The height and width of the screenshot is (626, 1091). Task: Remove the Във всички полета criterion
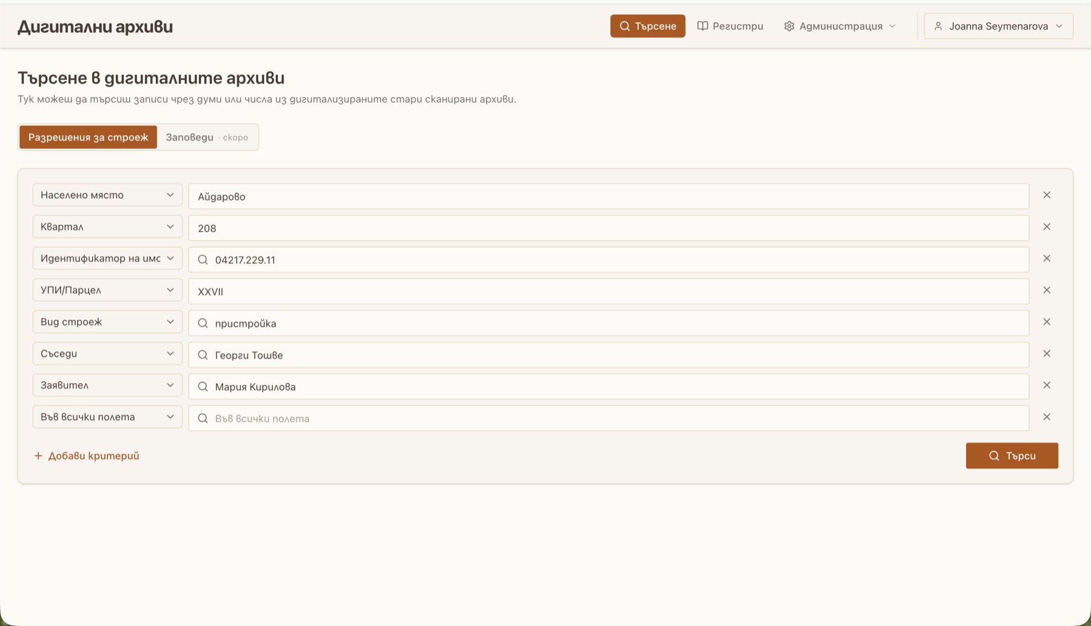(x=1047, y=417)
